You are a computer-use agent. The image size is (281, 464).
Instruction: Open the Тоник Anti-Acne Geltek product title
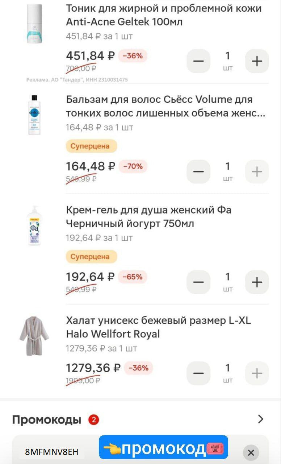(x=164, y=15)
